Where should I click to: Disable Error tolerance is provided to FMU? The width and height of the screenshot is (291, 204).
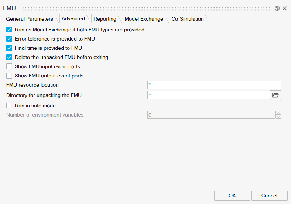tap(10, 39)
